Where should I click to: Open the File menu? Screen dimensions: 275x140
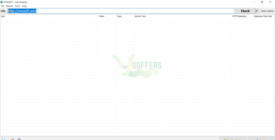click(3, 6)
